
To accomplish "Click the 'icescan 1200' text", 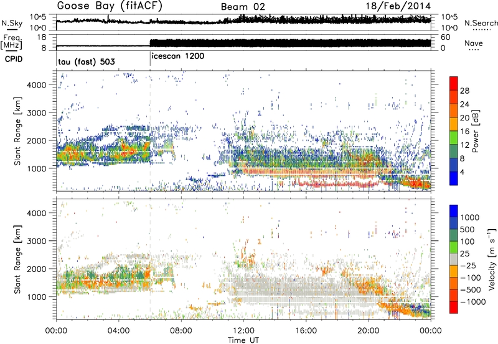I will pos(178,57).
